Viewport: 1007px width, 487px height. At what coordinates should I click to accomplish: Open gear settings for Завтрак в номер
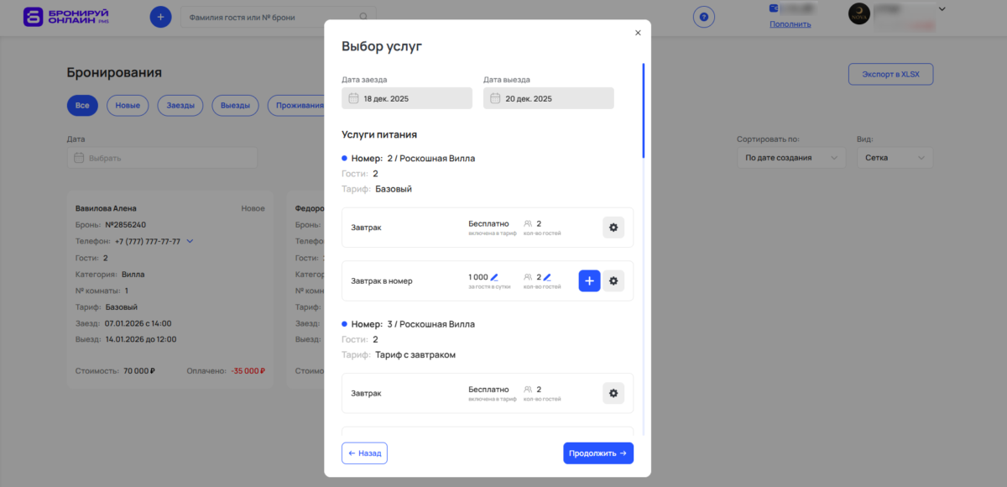pyautogui.click(x=613, y=280)
